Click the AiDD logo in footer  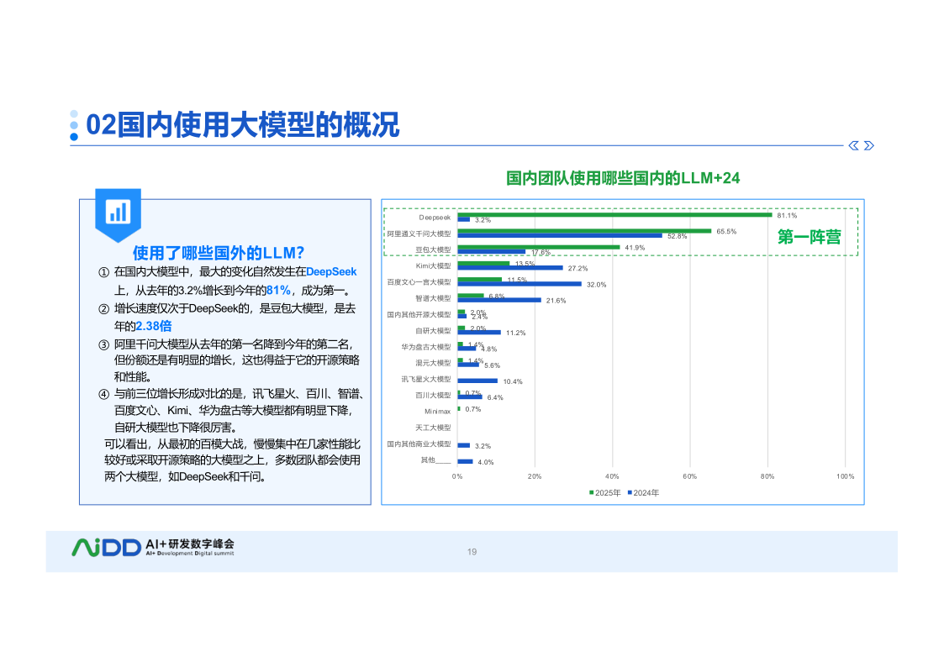click(x=106, y=548)
